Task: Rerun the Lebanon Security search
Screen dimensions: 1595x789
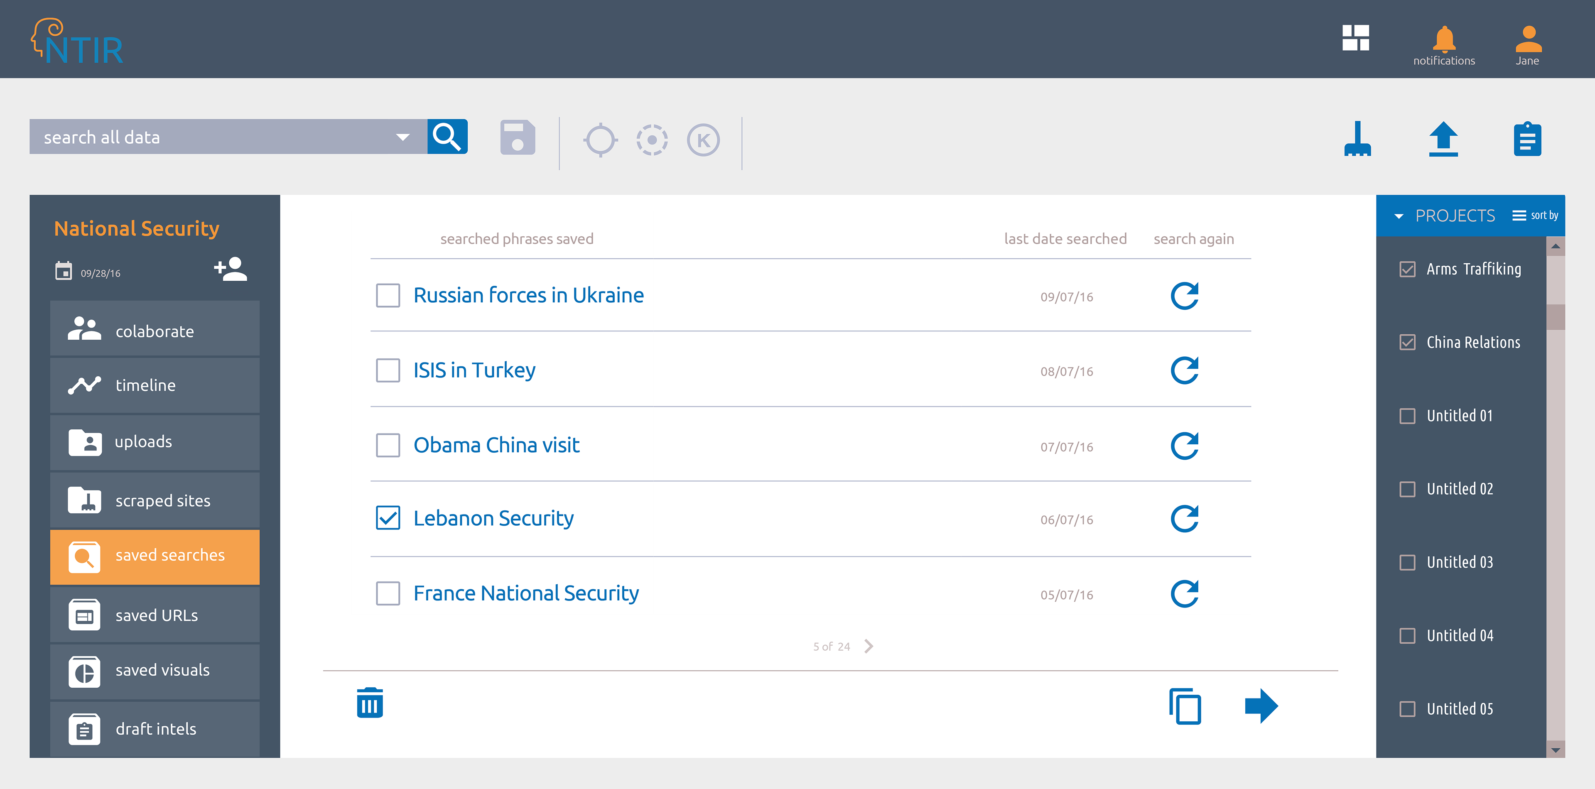Action: 1185,519
